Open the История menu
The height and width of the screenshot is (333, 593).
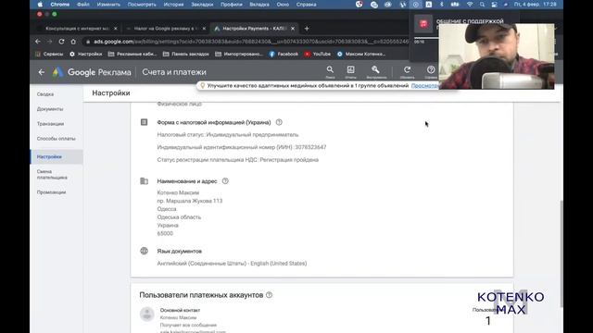[173, 5]
